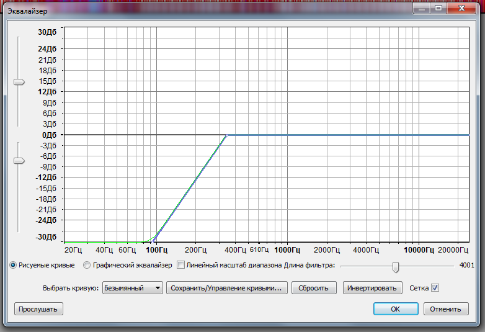Click the '24Дб' axis label
485x332 pixels.
pyautogui.click(x=47, y=49)
